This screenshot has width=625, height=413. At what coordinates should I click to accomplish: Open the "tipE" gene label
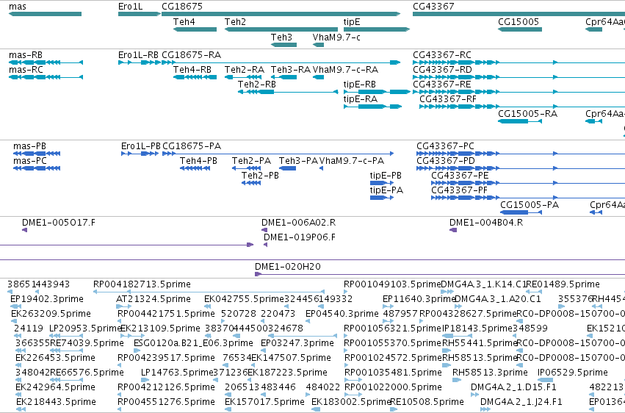click(352, 22)
